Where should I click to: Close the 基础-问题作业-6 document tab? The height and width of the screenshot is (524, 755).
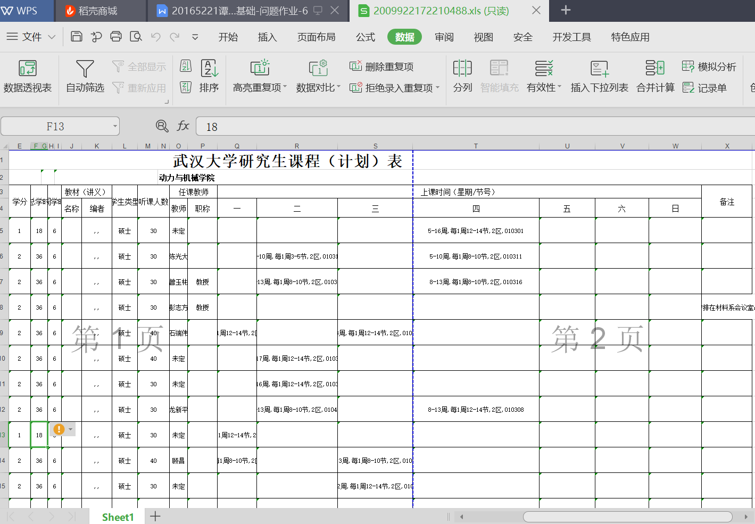click(x=335, y=10)
